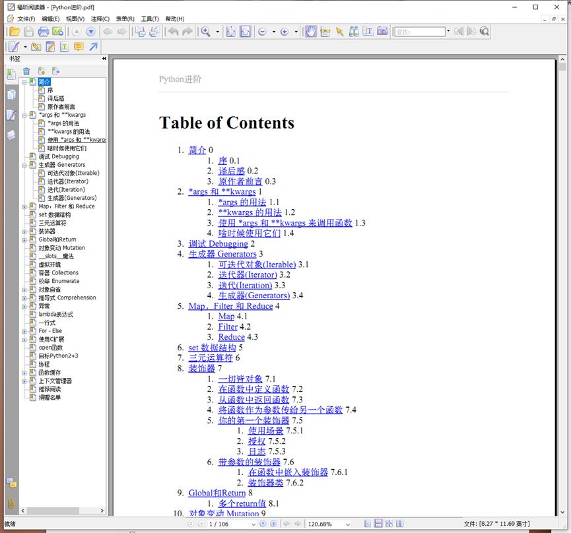Open the attachments paperclip panel icon
The width and height of the screenshot is (571, 533).
(x=11, y=503)
